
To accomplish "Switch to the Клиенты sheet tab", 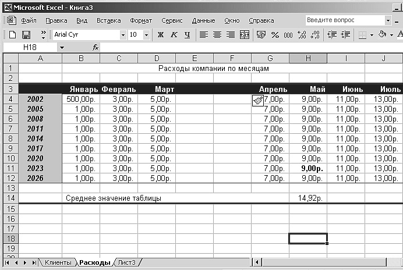I will click(58, 263).
